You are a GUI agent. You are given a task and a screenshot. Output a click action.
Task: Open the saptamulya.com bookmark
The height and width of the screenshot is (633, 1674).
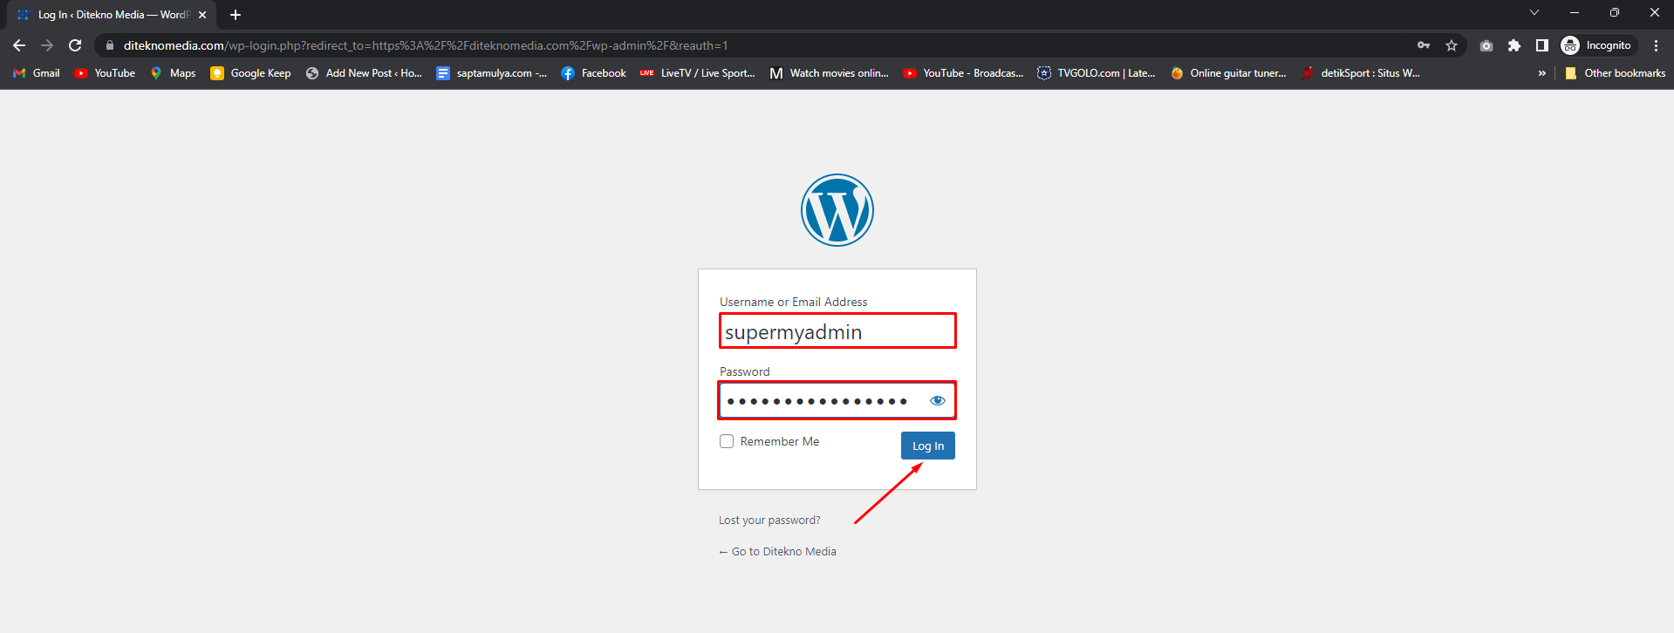(492, 73)
